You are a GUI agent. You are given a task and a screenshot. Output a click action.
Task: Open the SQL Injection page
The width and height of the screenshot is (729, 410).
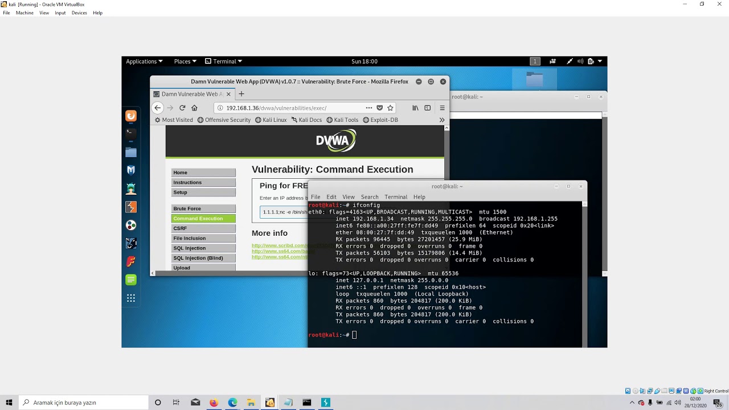[x=203, y=248]
